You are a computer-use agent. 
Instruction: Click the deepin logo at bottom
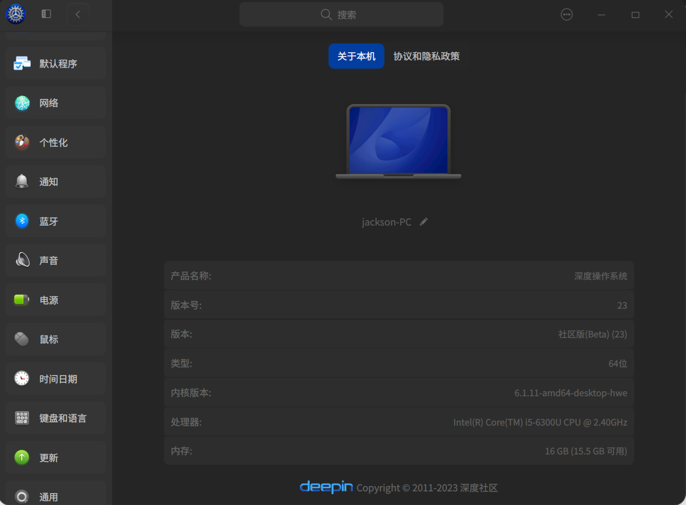tap(326, 487)
